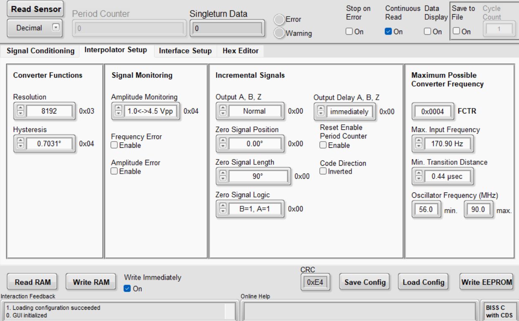
Task: Click the Amplitude Monitoring range stepper
Action: (x=118, y=111)
